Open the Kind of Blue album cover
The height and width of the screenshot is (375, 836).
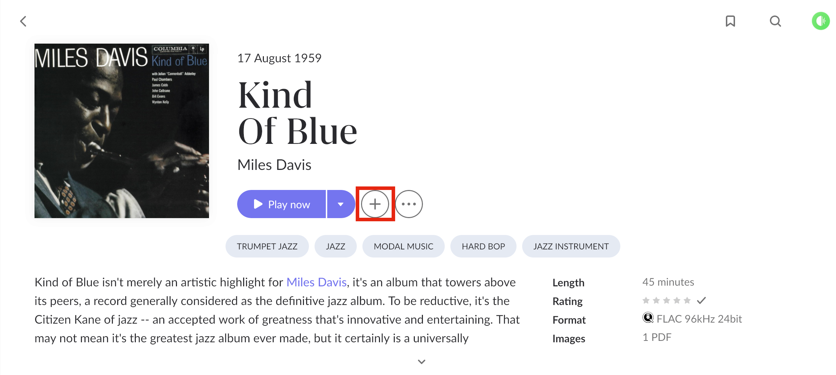pyautogui.click(x=122, y=131)
